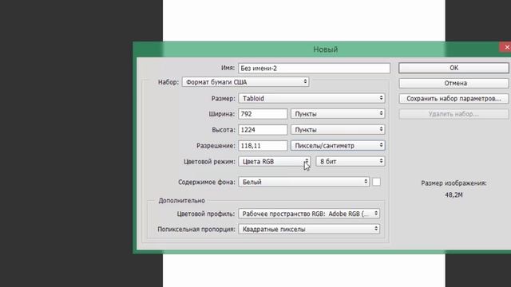The height and width of the screenshot is (287, 511).
Task: Click the Размер изображения value 48,2M
Action: [x=454, y=195]
